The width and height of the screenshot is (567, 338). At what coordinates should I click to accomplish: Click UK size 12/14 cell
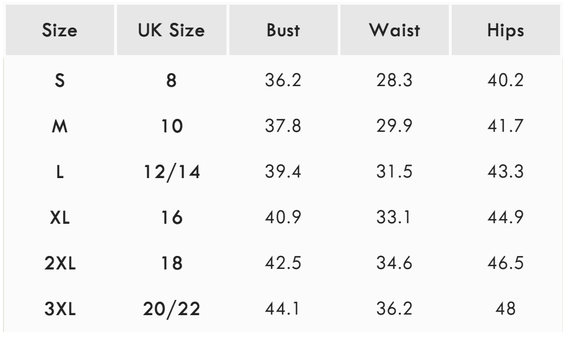pyautogui.click(x=170, y=172)
